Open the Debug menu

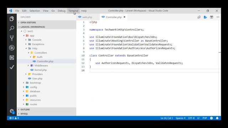tap(62, 11)
